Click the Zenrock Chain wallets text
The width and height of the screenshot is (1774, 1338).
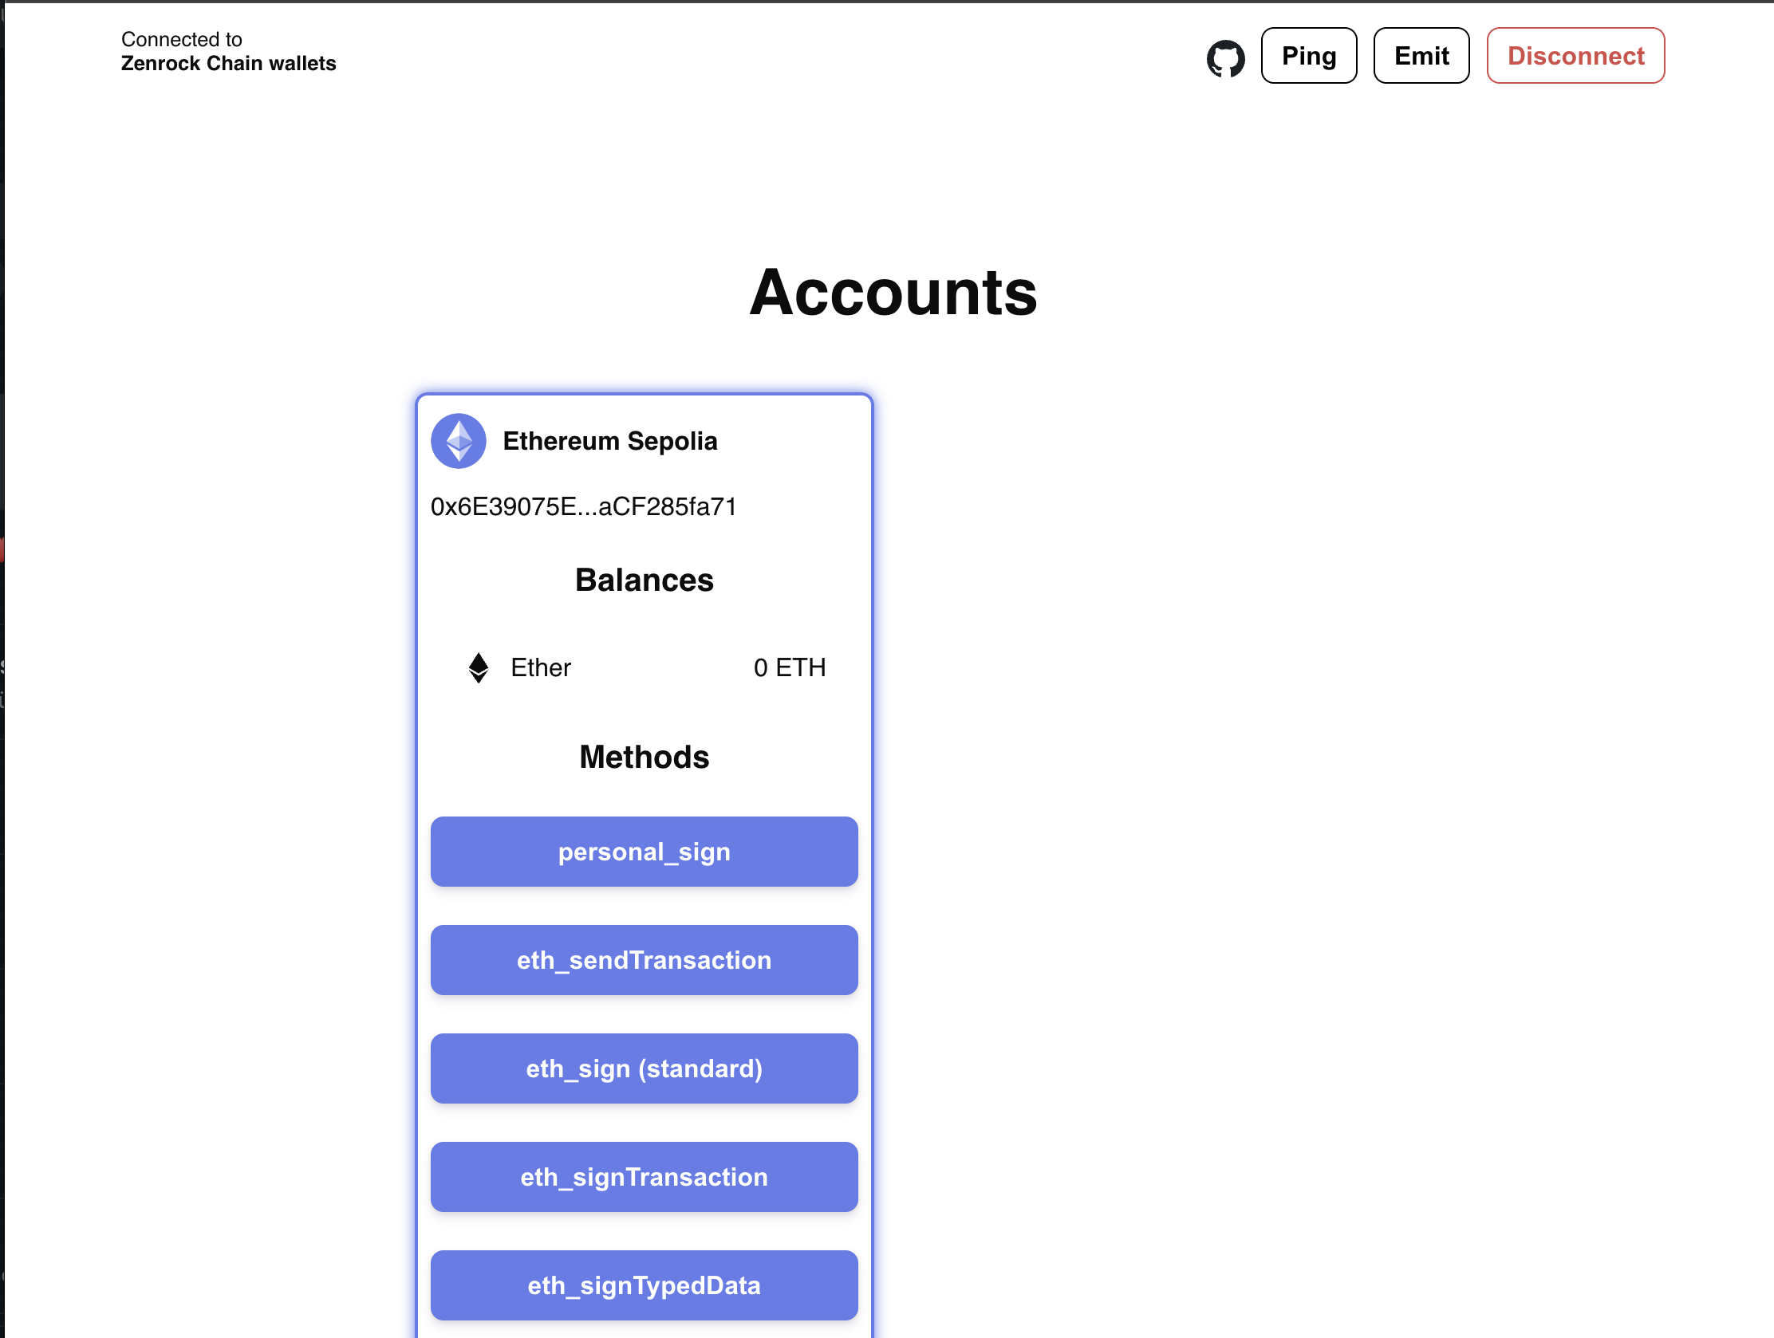[229, 63]
